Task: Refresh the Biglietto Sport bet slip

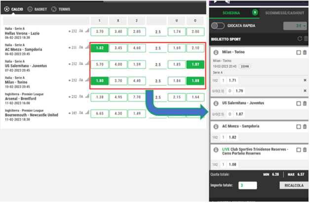Action: 299,39
